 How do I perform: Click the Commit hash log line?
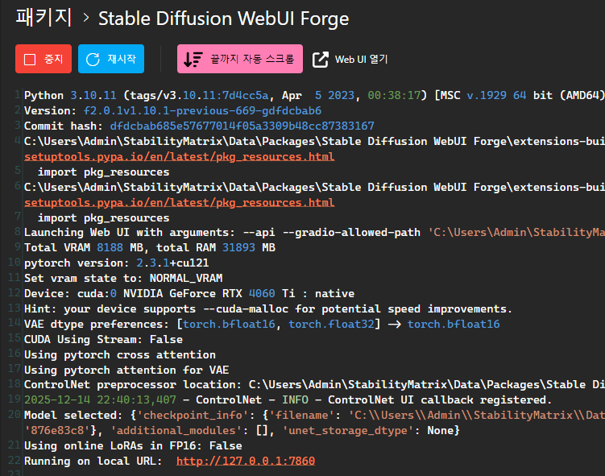pyautogui.click(x=199, y=126)
